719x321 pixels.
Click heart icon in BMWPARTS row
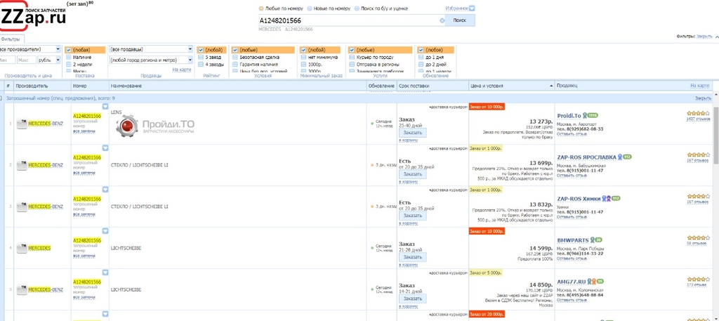(105, 230)
